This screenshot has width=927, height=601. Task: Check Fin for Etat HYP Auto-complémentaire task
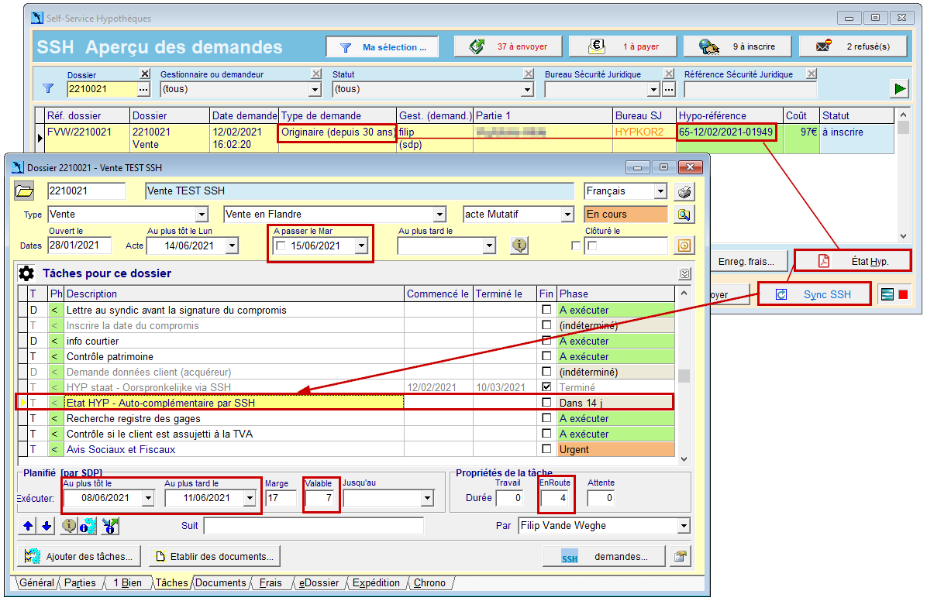tap(546, 403)
